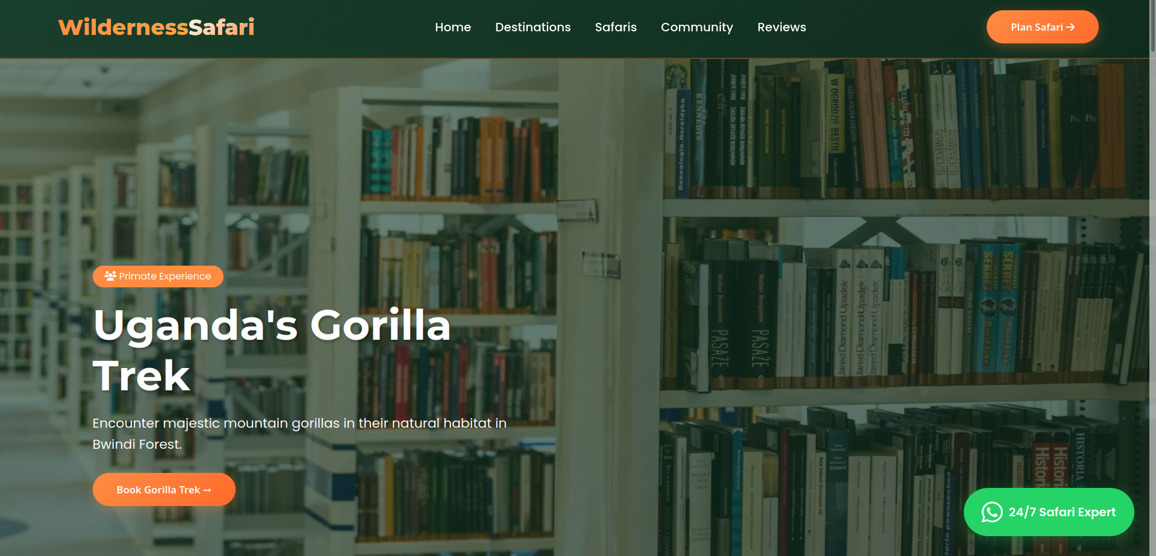
Task: Click the people icon in Primate Experience badge
Action: coord(110,276)
